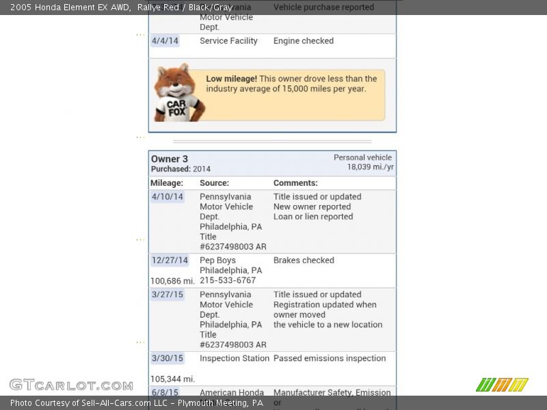547x410 pixels.
Task: Click the 105,344 mi. mileage reading
Action: click(x=172, y=379)
